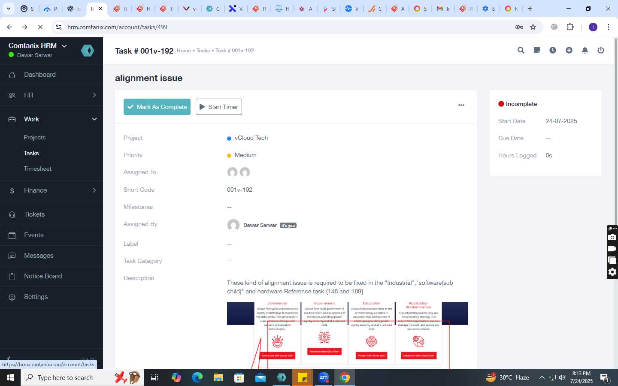The image size is (618, 386).
Task: Click the Incomplete status label
Action: (x=521, y=104)
